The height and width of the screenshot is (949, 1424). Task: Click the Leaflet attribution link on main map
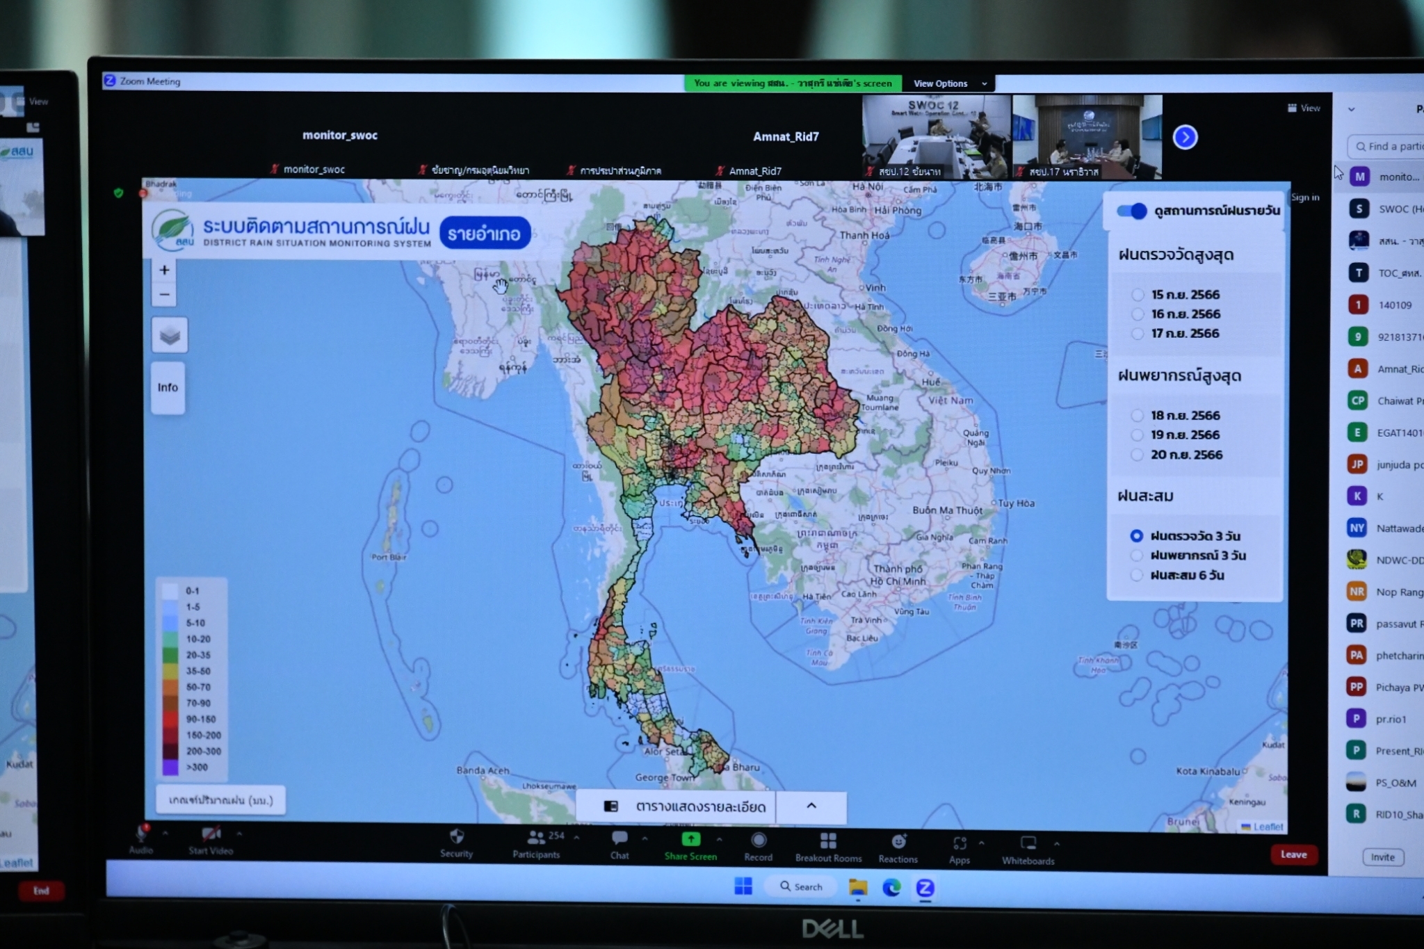[x=1269, y=827]
